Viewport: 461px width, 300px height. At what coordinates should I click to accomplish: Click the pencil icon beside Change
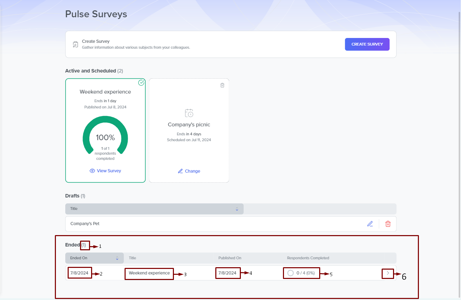[180, 171]
